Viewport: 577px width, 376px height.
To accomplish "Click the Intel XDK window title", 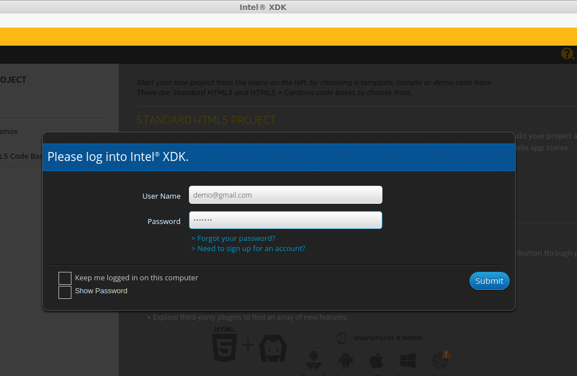I will (x=263, y=7).
